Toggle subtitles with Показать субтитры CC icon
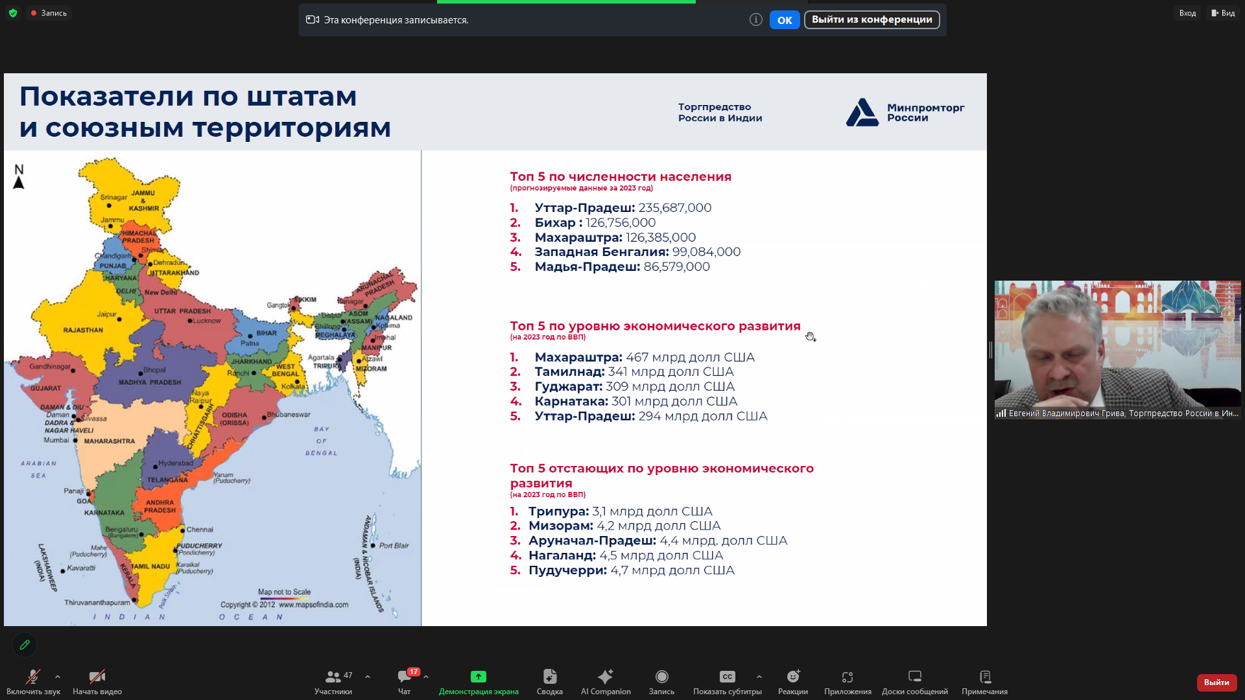 [727, 677]
